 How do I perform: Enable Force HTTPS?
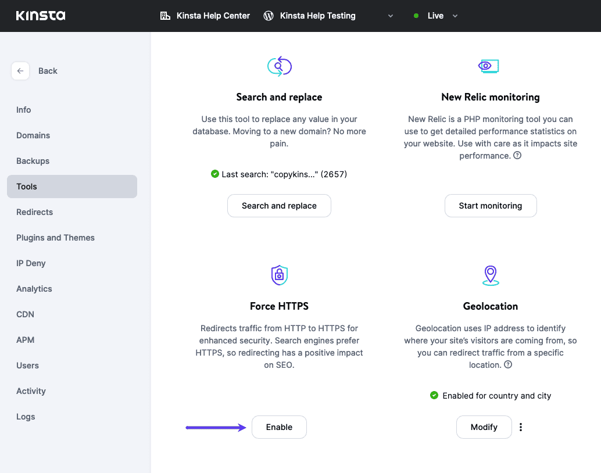click(279, 427)
